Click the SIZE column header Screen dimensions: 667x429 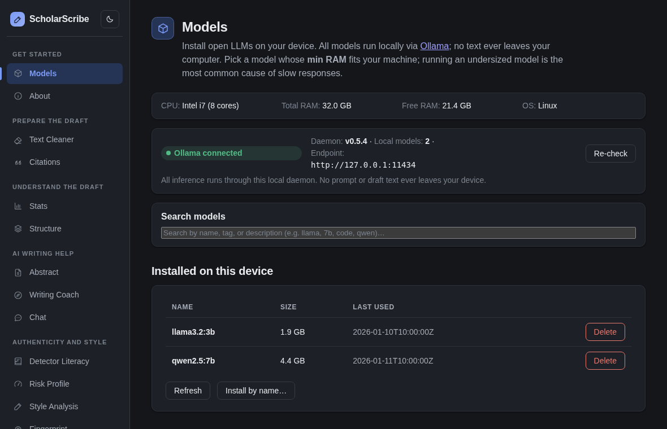[288, 307]
